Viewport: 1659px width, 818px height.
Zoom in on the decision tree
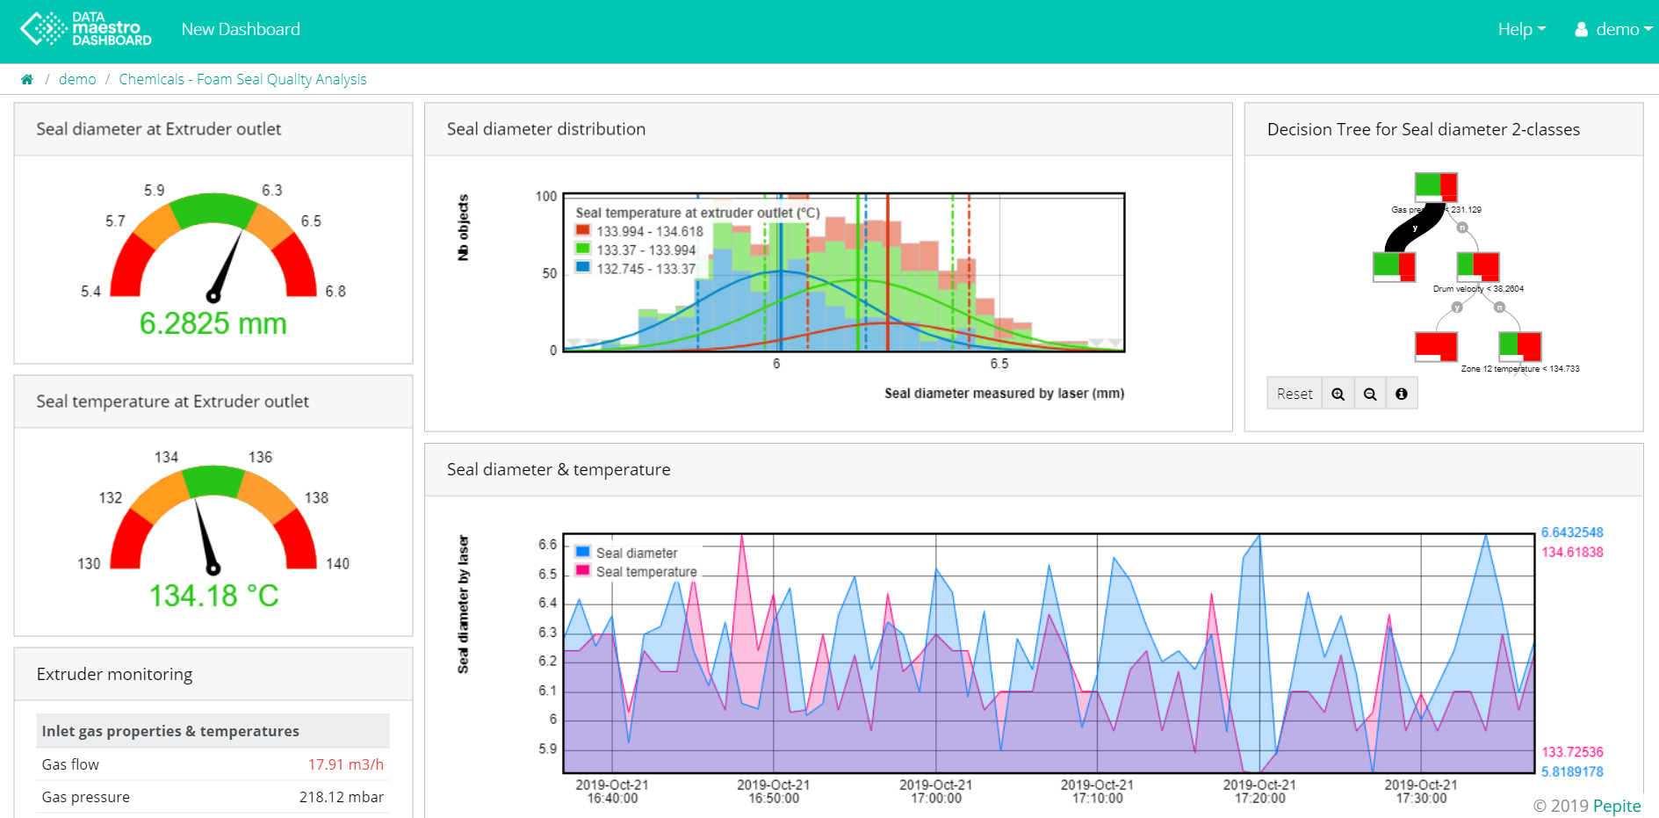pos(1338,394)
